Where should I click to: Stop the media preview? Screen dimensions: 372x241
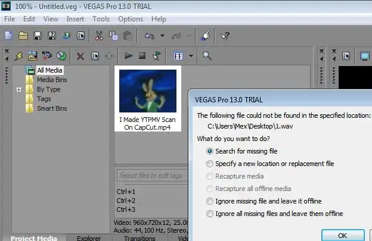pyautogui.click(x=142, y=56)
